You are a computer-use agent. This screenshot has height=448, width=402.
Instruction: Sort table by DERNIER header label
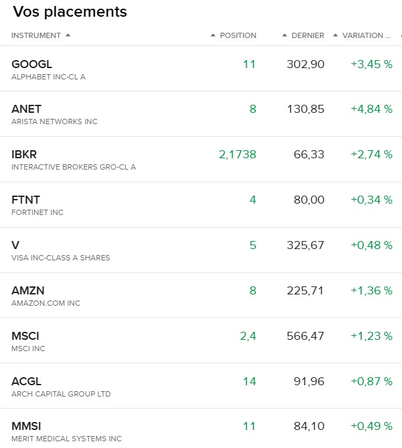[308, 35]
